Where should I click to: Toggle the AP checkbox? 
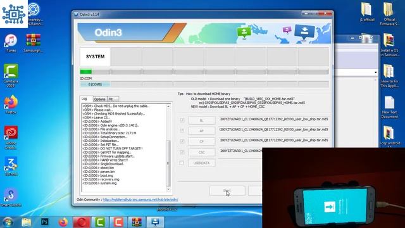pos(182,131)
